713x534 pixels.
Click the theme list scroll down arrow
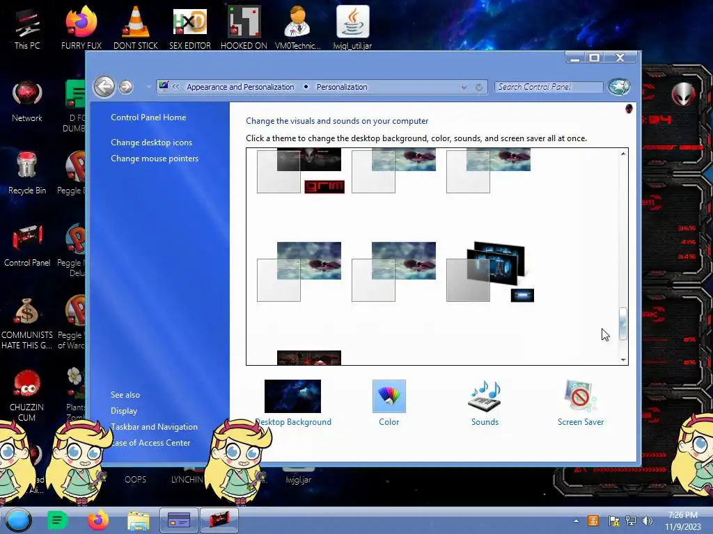pyautogui.click(x=623, y=359)
